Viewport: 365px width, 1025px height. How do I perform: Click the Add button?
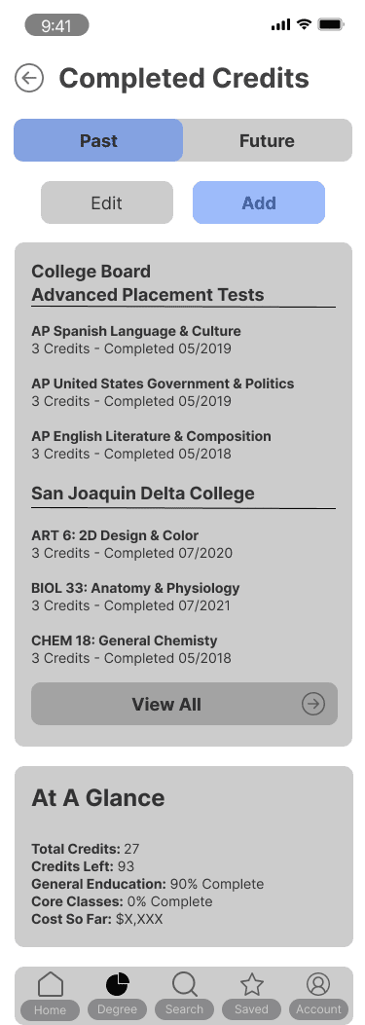259,202
